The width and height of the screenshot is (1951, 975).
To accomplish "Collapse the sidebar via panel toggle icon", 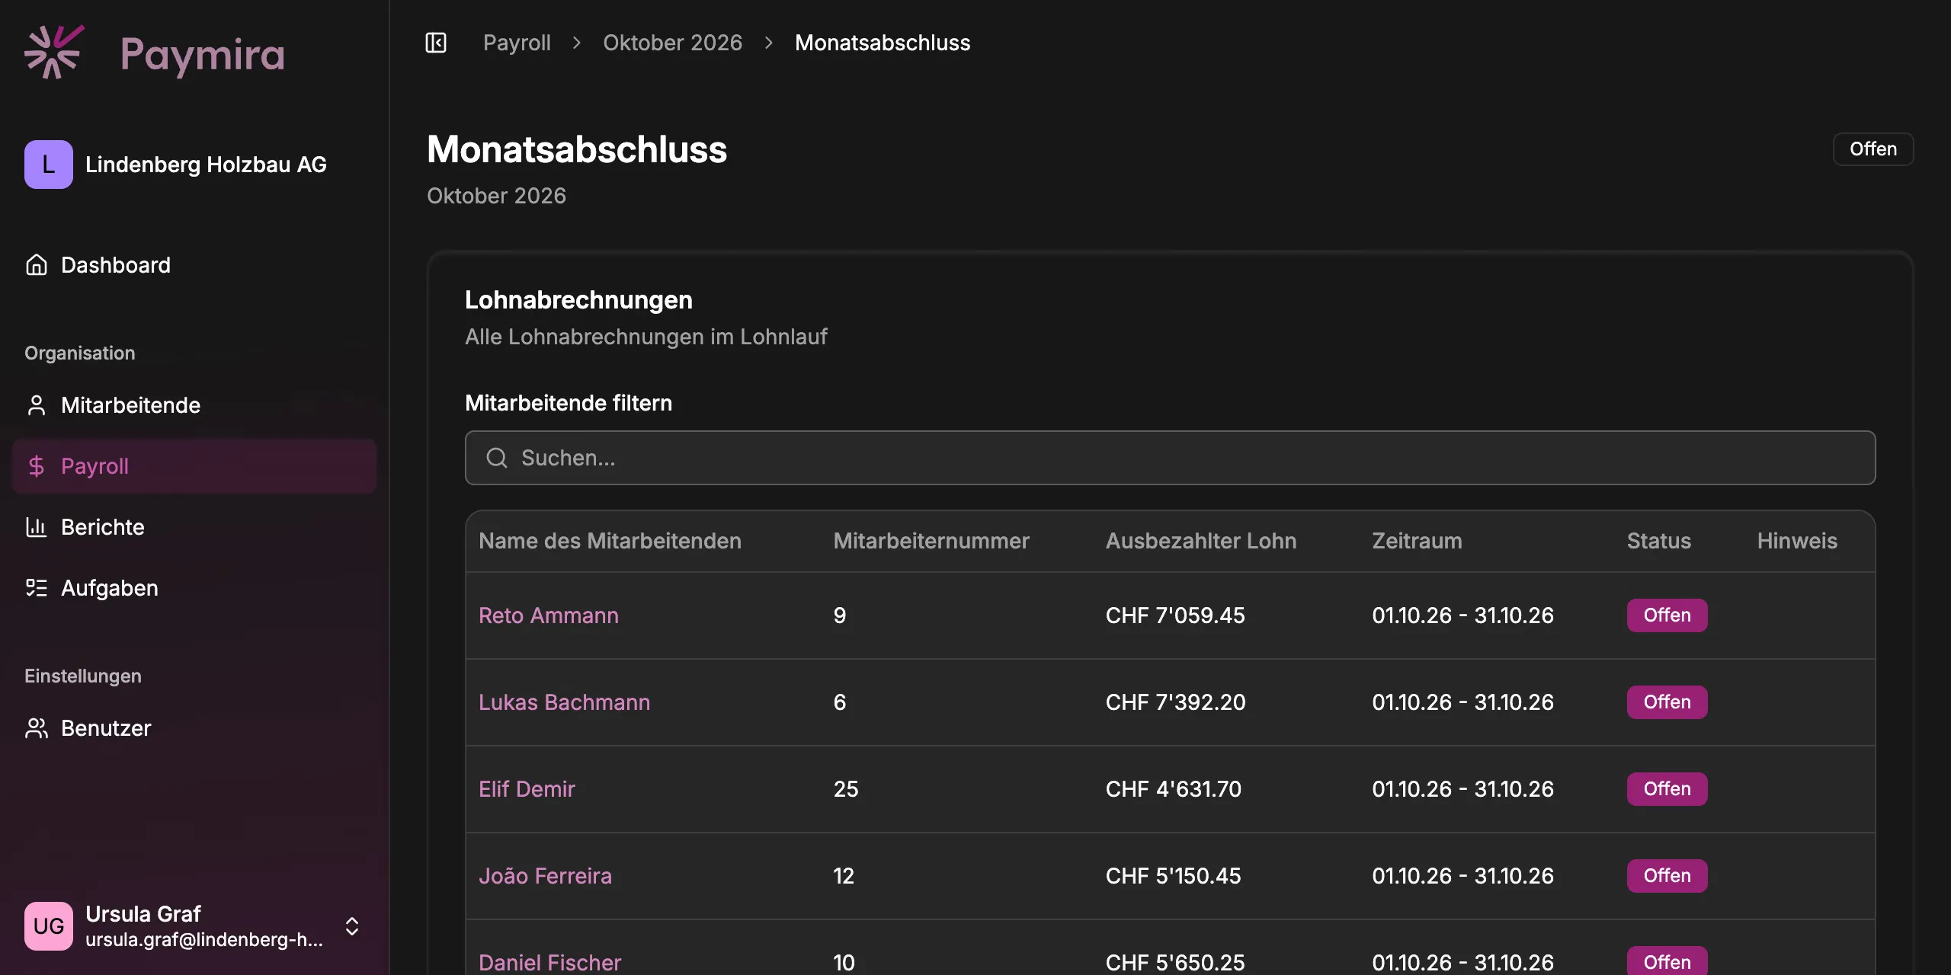I will click(436, 43).
